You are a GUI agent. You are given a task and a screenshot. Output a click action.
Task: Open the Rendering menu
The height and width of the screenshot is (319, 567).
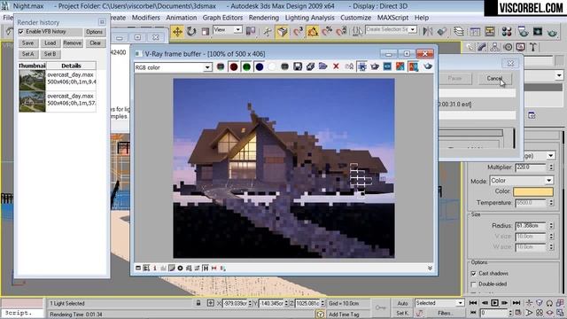click(x=264, y=18)
